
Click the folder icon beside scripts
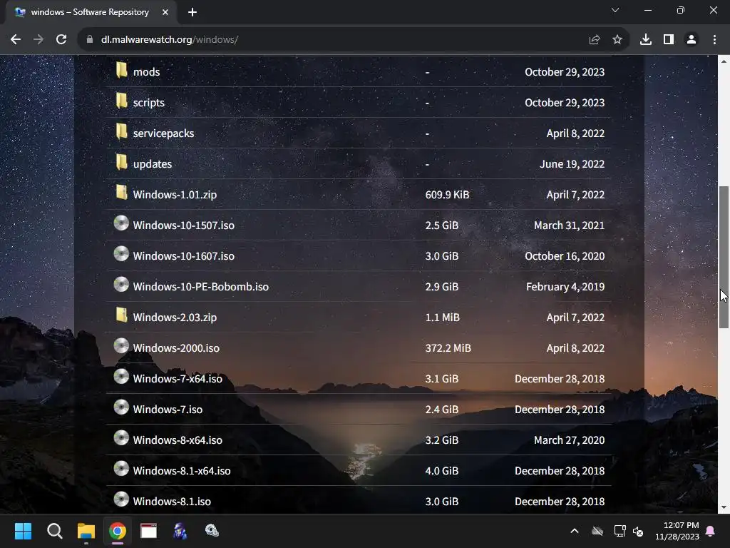click(121, 101)
